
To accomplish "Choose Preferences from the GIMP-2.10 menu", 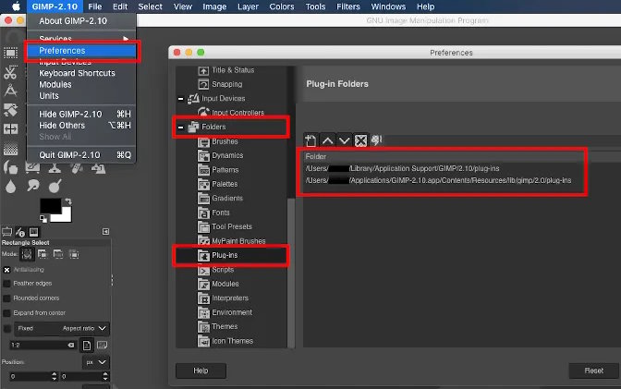I will (62, 51).
